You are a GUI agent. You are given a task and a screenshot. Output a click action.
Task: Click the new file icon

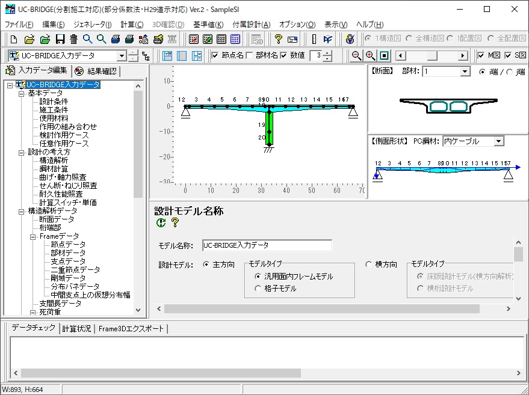click(x=14, y=39)
